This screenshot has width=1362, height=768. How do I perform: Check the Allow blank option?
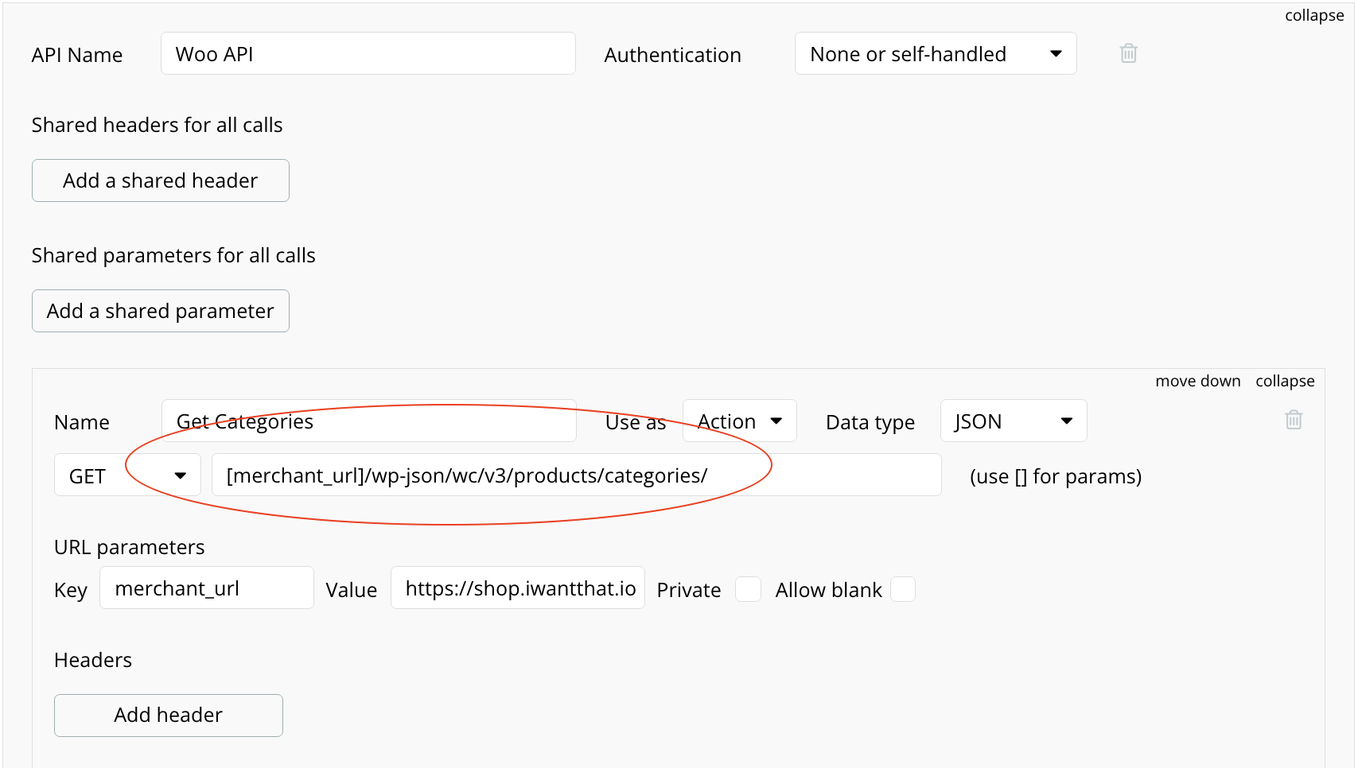(x=903, y=589)
